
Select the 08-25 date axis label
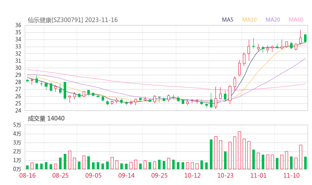click(x=61, y=175)
